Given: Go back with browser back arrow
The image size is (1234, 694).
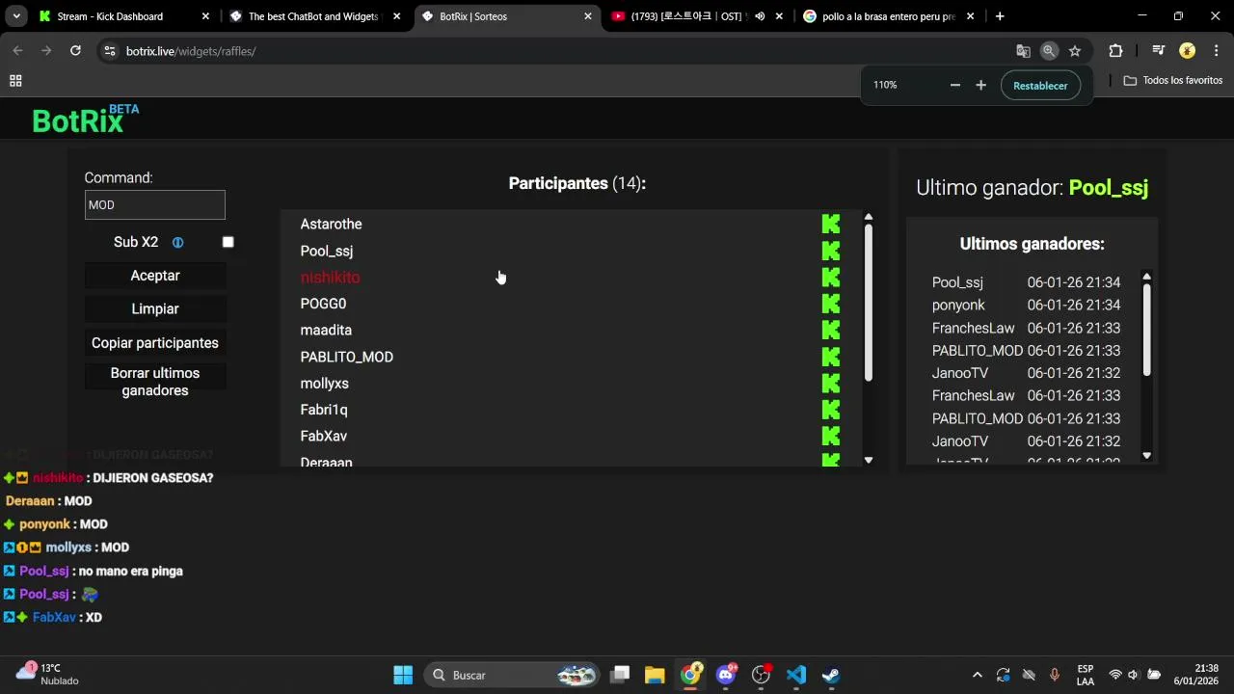Looking at the screenshot, I should pyautogui.click(x=17, y=51).
